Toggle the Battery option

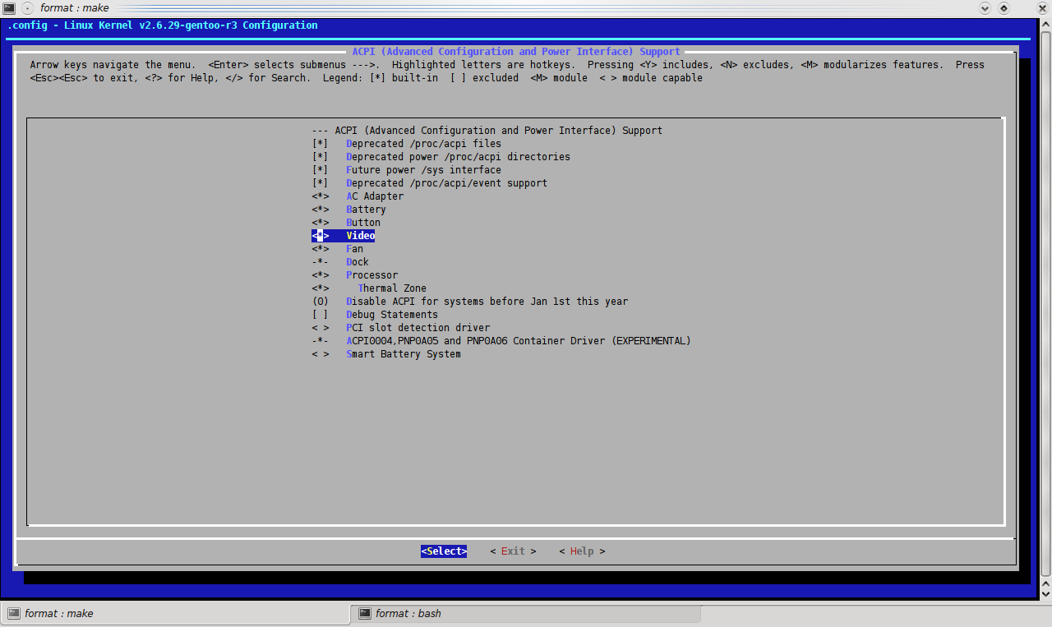(x=348, y=210)
